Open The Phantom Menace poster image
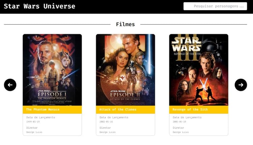 click(x=52, y=70)
